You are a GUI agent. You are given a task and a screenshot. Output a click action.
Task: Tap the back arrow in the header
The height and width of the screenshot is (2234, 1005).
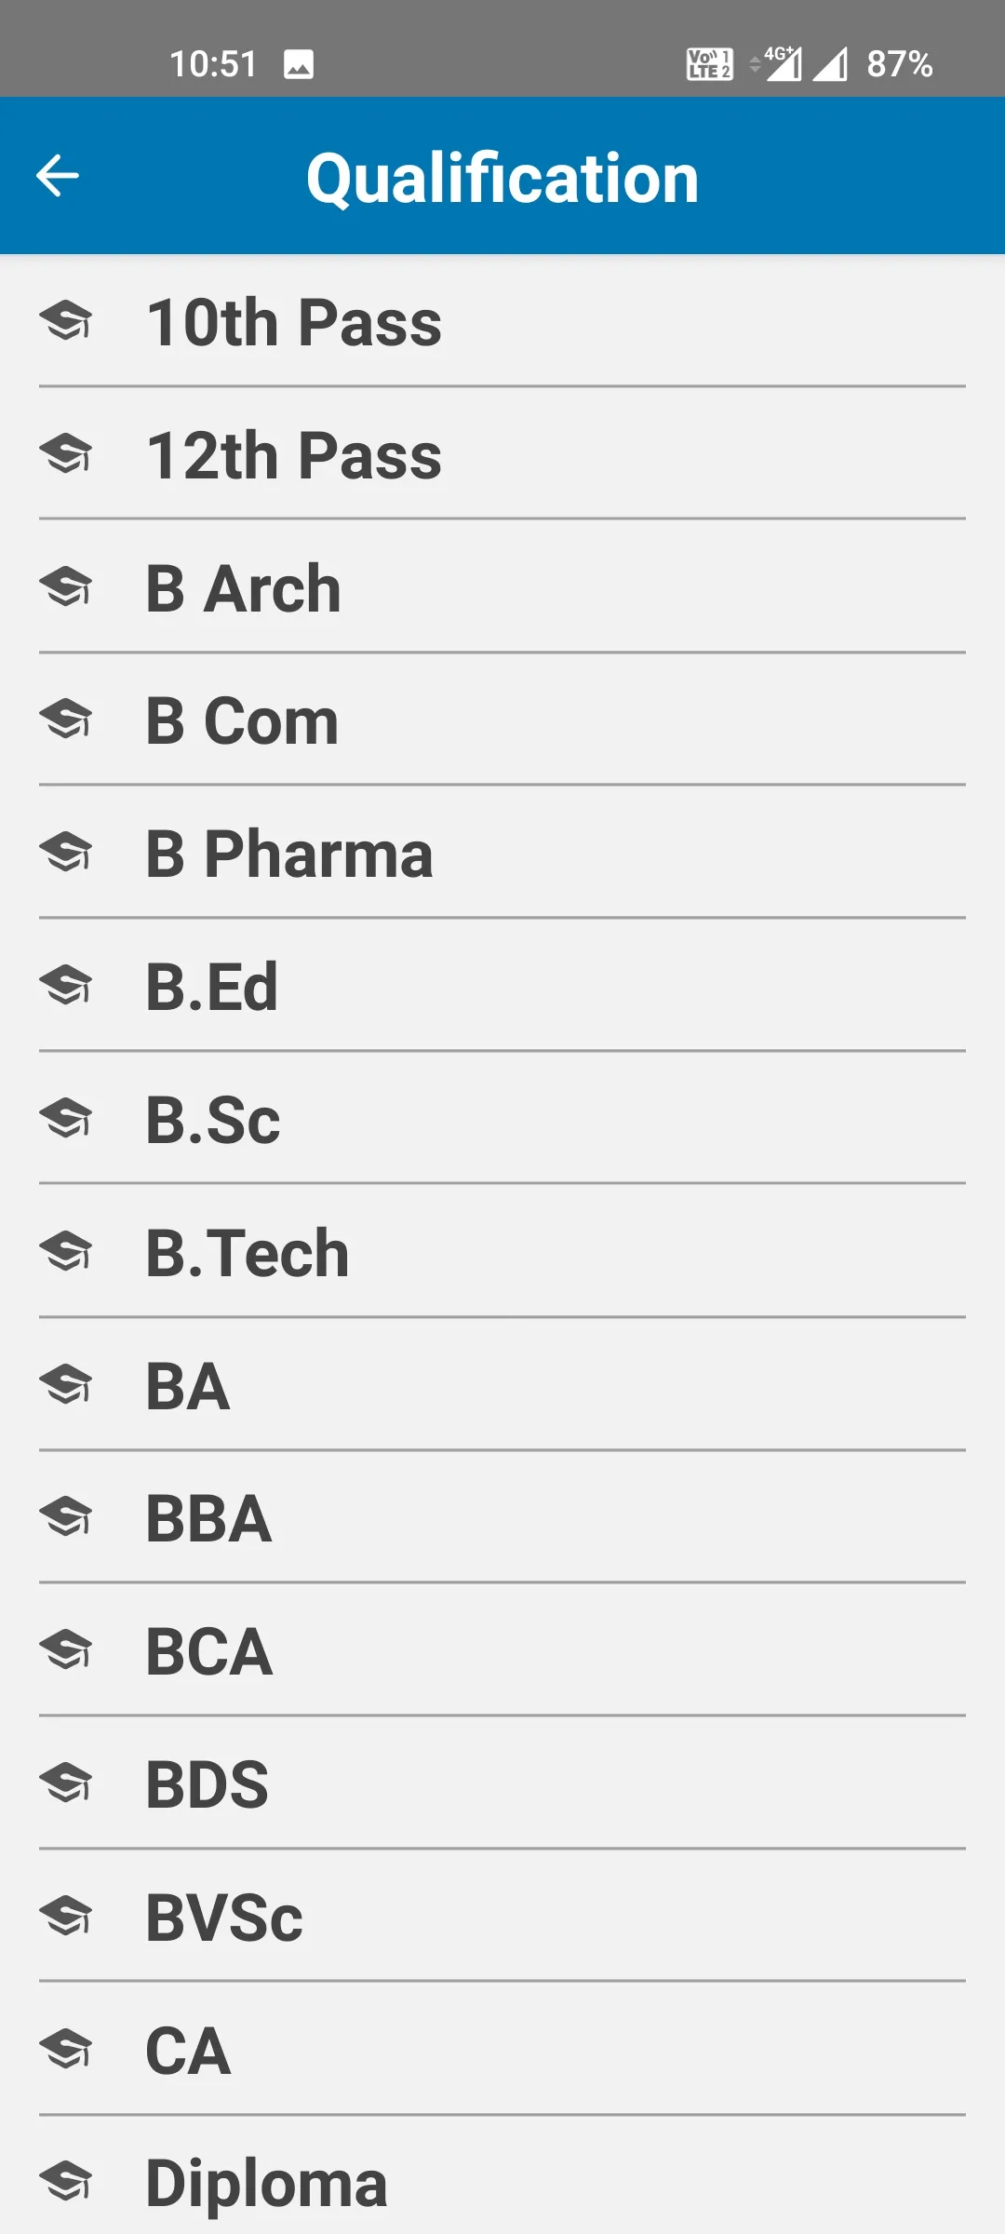tap(58, 176)
